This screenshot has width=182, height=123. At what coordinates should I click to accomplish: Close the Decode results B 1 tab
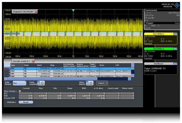click(x=33, y=61)
